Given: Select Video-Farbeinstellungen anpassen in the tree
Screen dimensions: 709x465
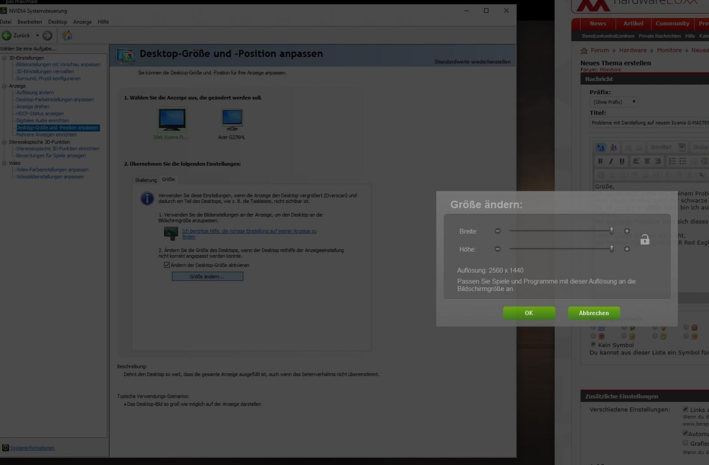Looking at the screenshot, I should pos(52,170).
